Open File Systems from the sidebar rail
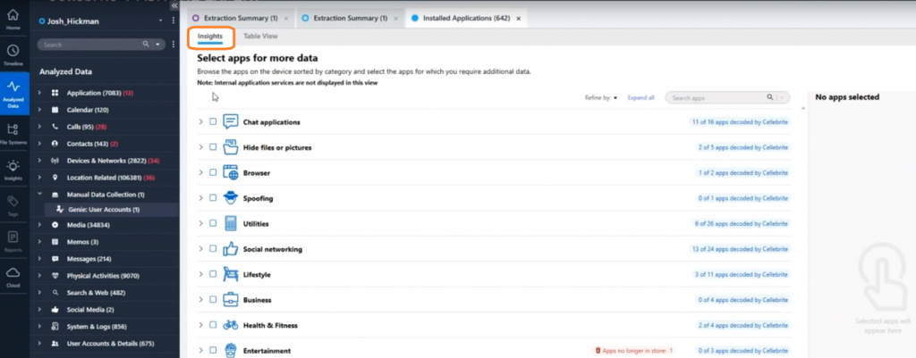The width and height of the screenshot is (916, 358). pos(13,134)
